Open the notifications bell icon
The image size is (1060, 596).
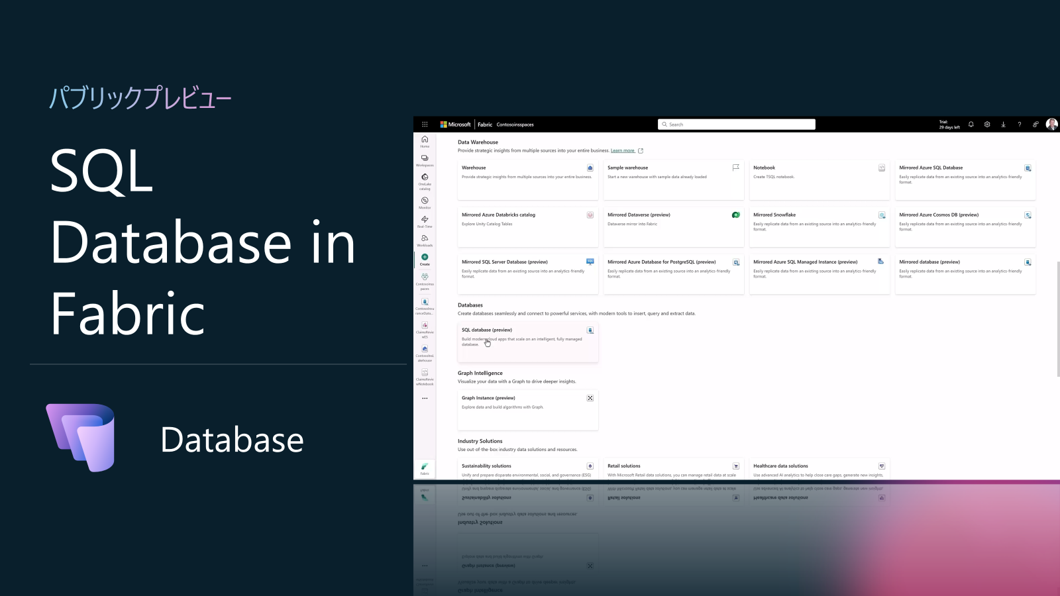click(971, 124)
